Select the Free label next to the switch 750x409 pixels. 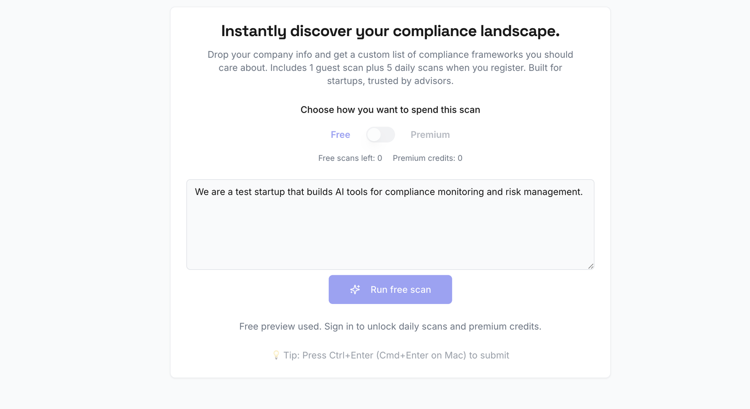point(340,135)
